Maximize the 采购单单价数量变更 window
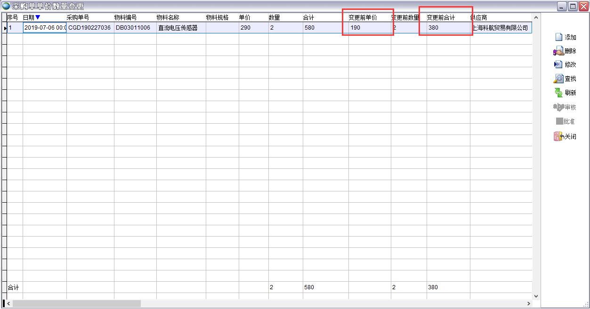The image size is (590, 309). 573,6
